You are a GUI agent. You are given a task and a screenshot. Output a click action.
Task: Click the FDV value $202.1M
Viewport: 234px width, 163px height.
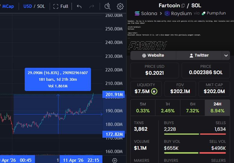[180, 91]
